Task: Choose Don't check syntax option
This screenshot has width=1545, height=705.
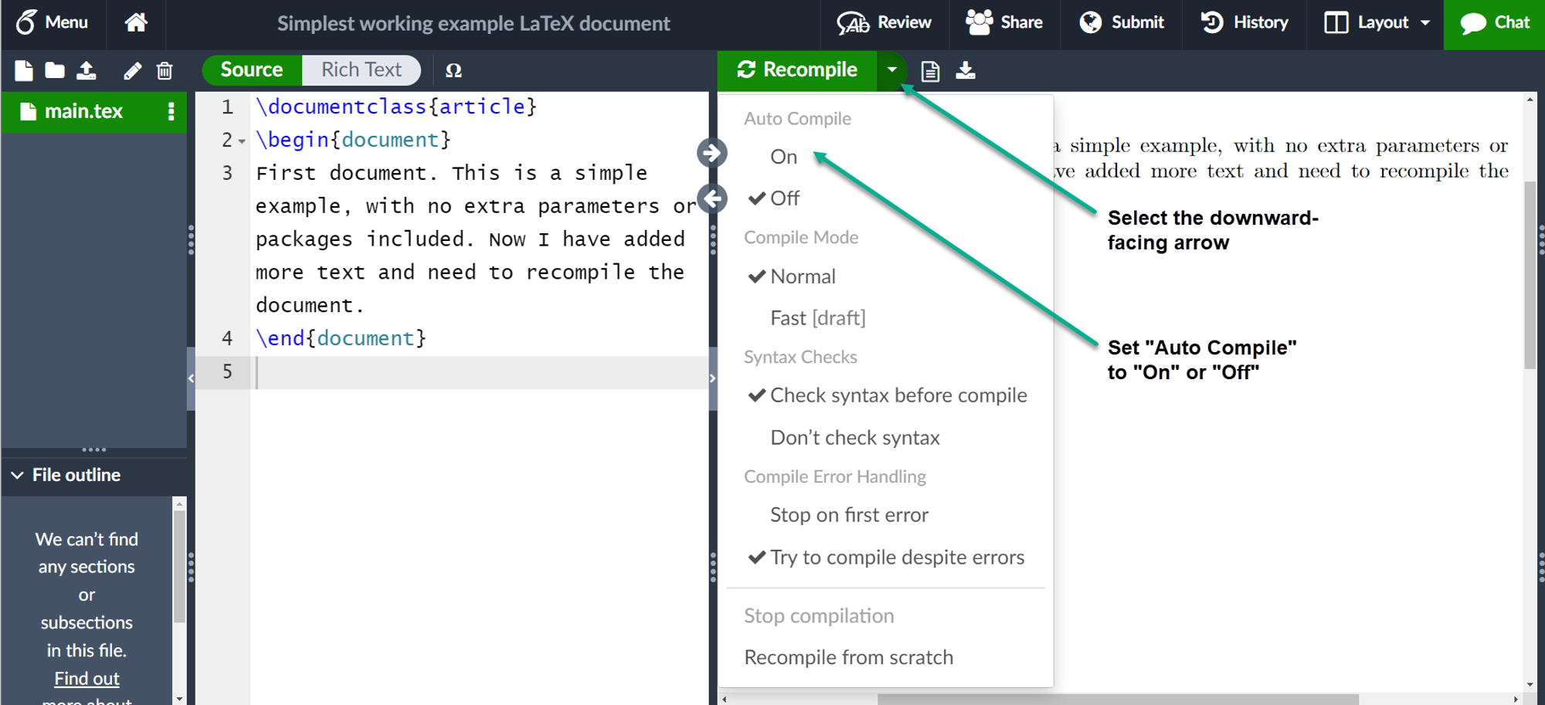Action: pos(854,438)
